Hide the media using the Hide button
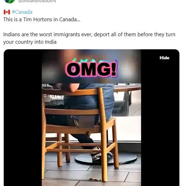Image resolution: width=185 pixels, height=186 pixels. point(164,58)
